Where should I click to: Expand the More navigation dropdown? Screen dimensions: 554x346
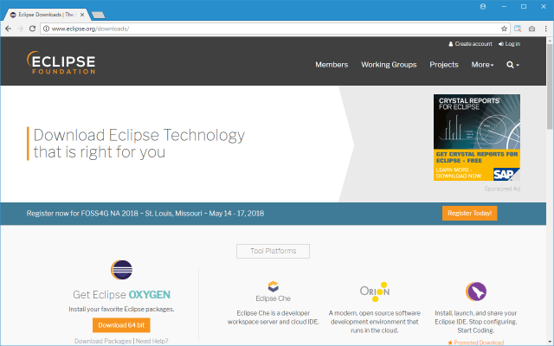[482, 65]
